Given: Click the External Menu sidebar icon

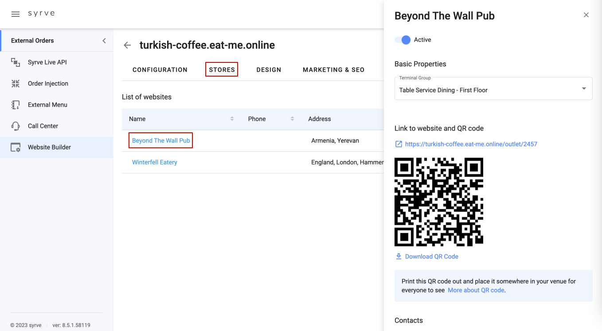Looking at the screenshot, I should click(16, 105).
